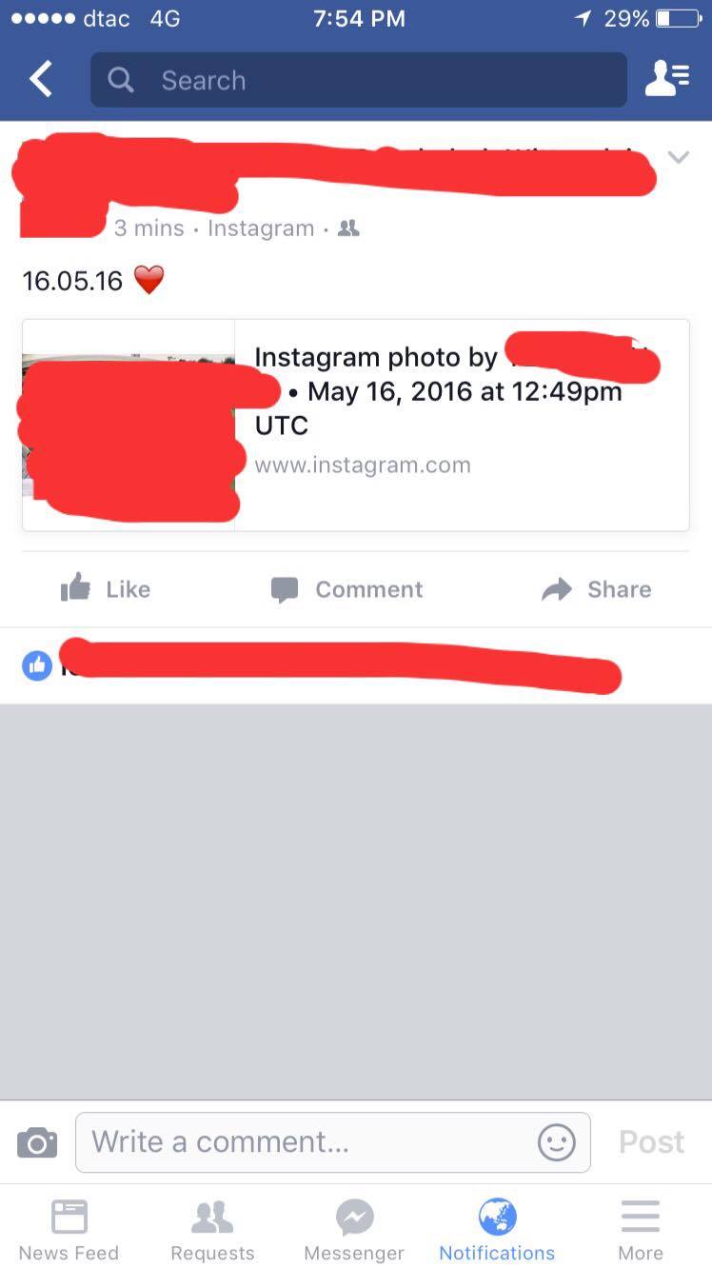712x1267 pixels.
Task: Open the friends list icon in header
Action: pyautogui.click(x=667, y=80)
